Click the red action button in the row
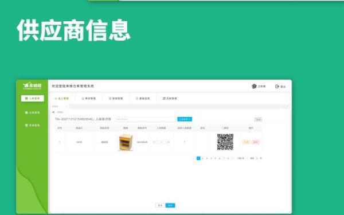Screen dimensions: 344x215 256,142
